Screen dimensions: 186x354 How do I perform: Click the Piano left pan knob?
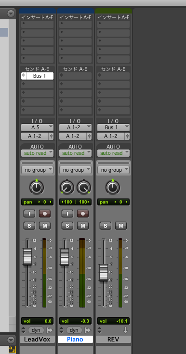pyautogui.click(x=66, y=188)
